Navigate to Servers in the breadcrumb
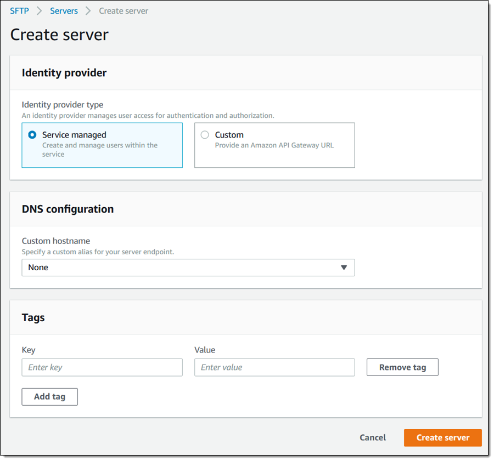This screenshot has height=461, width=494. click(64, 11)
